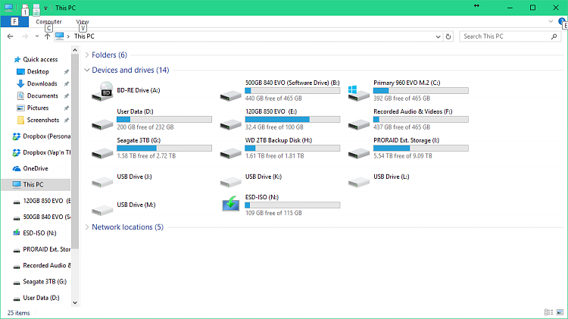568x319 pixels.
Task: Click the New folder quick access toolbar icon
Action: tap(36, 8)
